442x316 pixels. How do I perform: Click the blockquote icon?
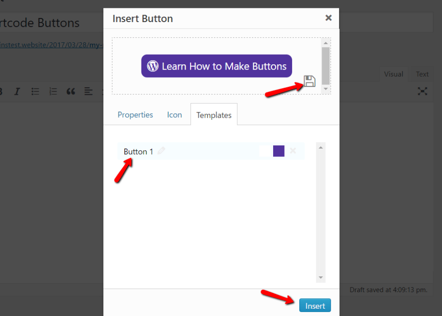coord(71,91)
